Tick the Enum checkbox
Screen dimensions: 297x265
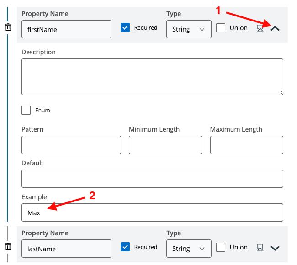click(x=27, y=110)
